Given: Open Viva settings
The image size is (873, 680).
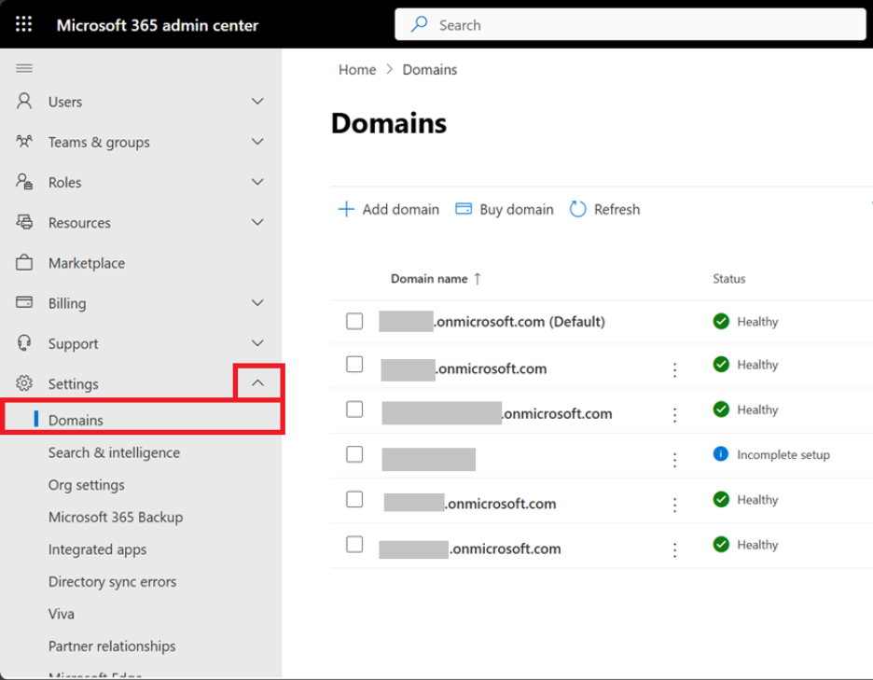Looking at the screenshot, I should [62, 614].
